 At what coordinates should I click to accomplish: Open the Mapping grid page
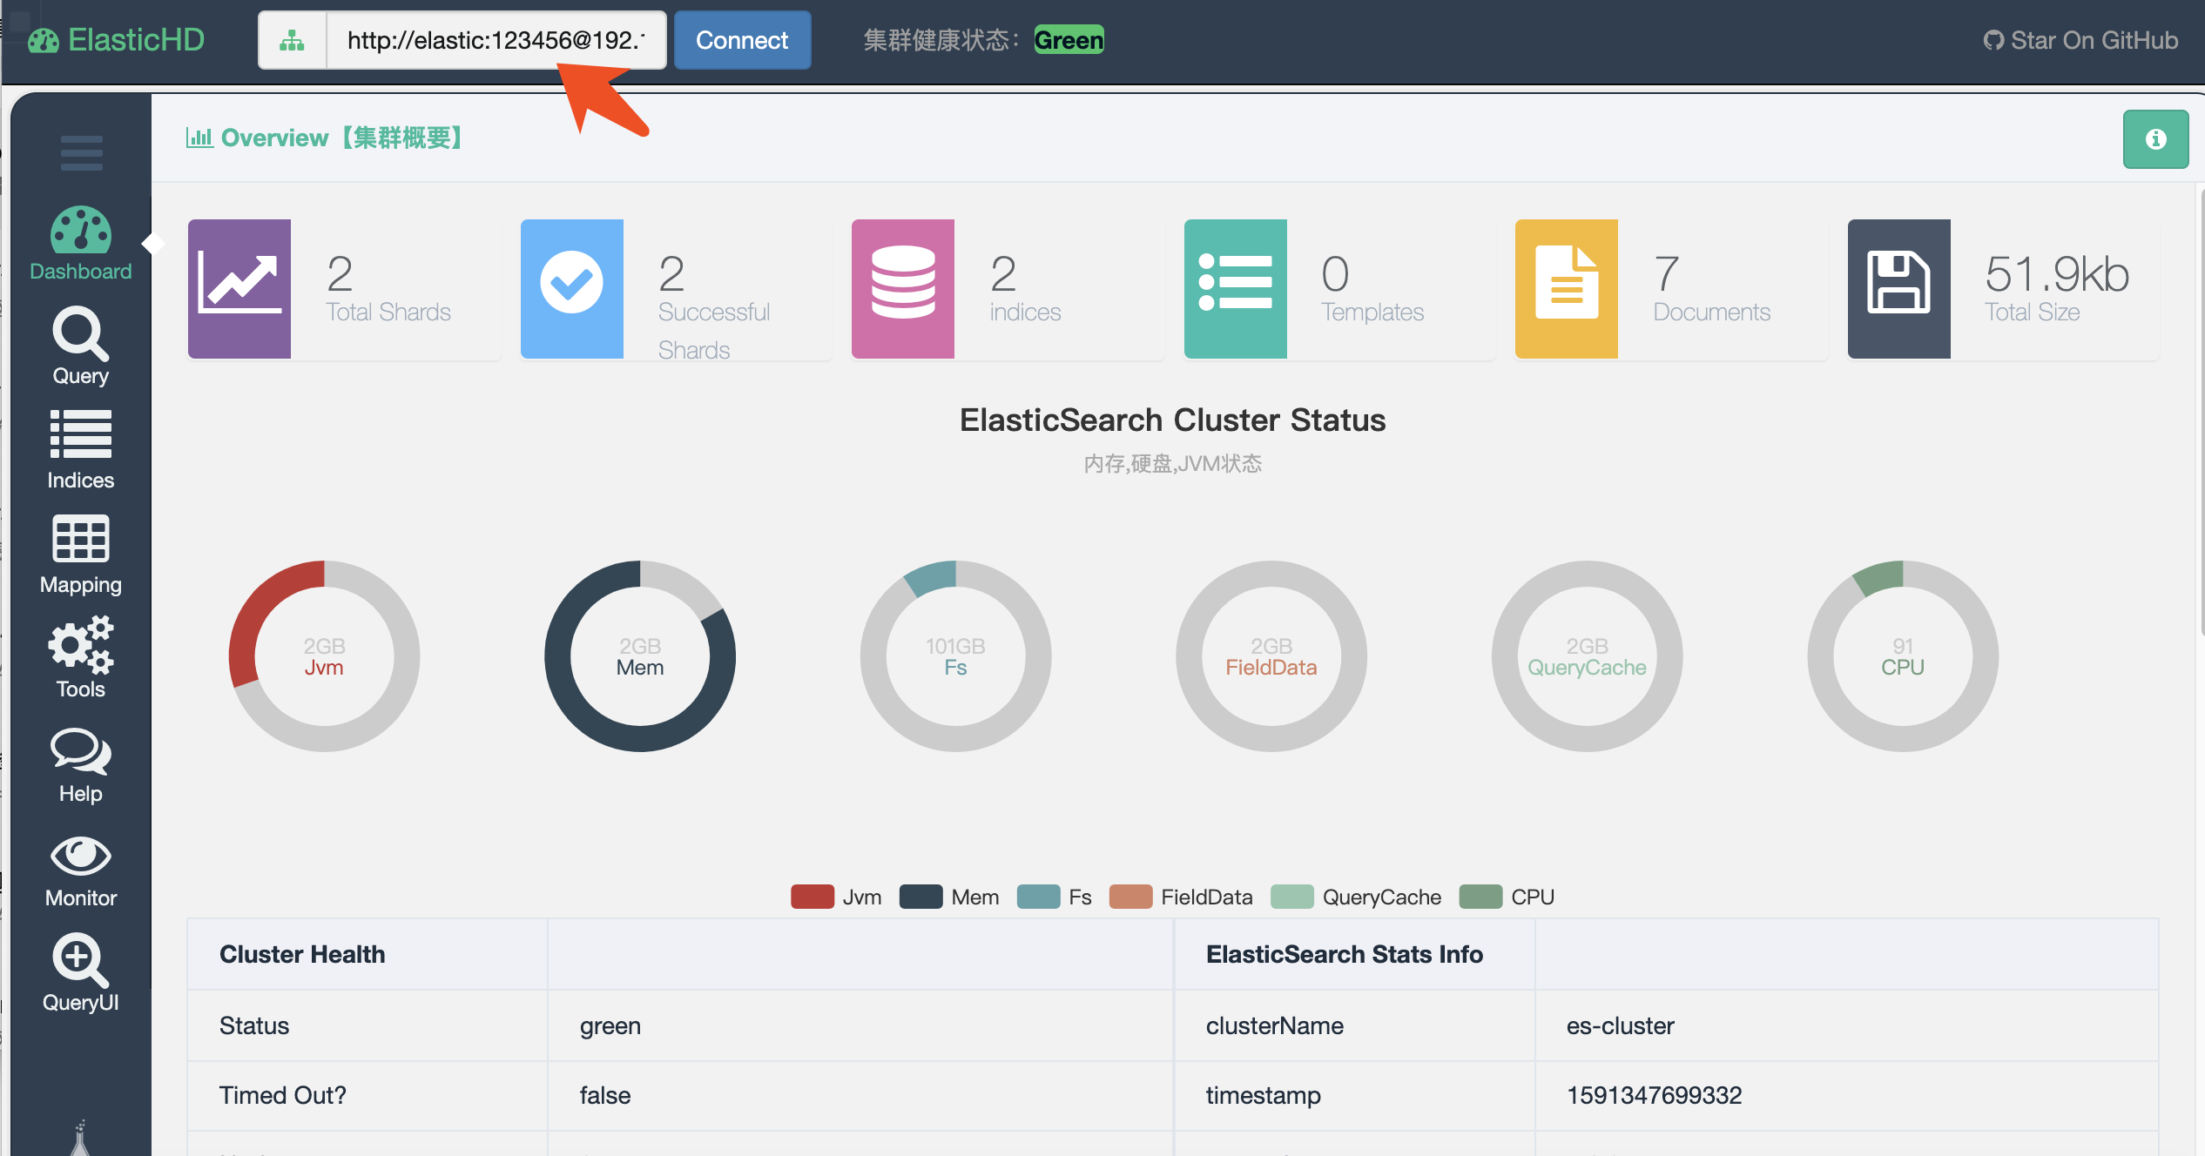[81, 554]
